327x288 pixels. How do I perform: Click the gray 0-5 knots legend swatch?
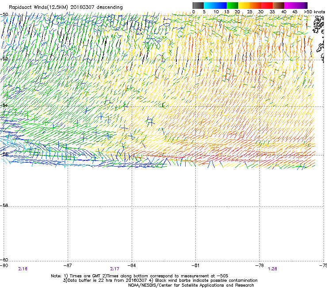(198, 5)
